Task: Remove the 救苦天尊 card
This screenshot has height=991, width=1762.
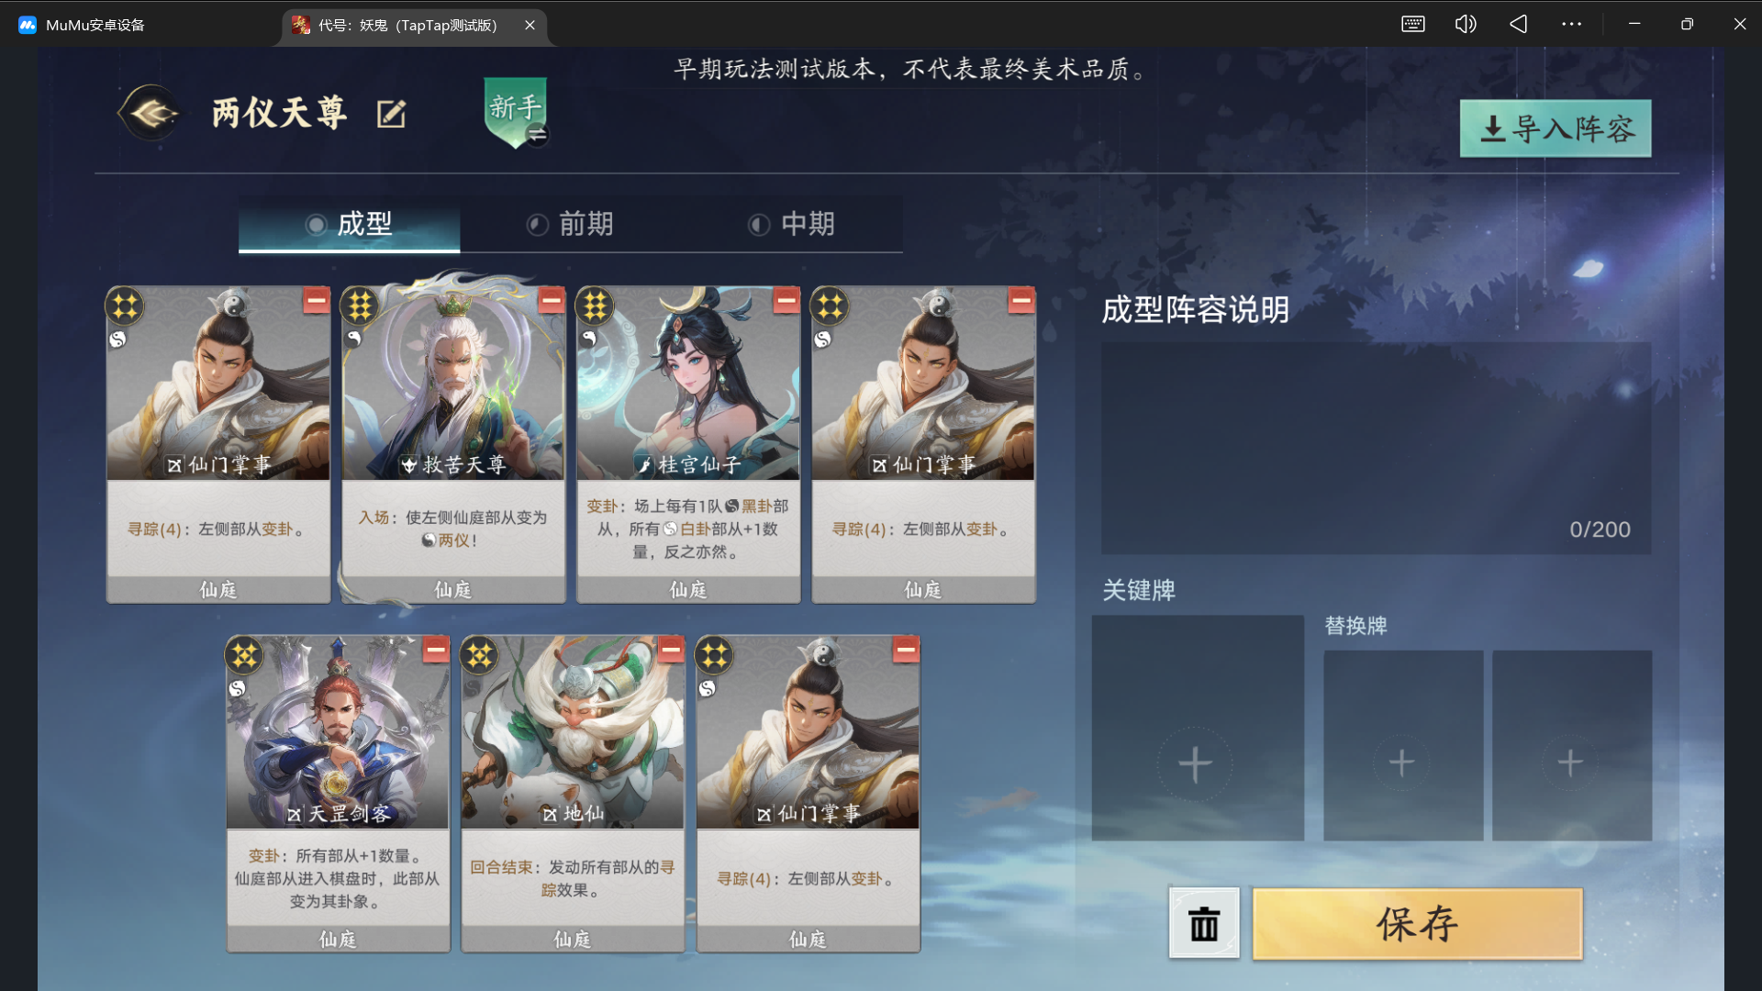Action: (x=551, y=300)
